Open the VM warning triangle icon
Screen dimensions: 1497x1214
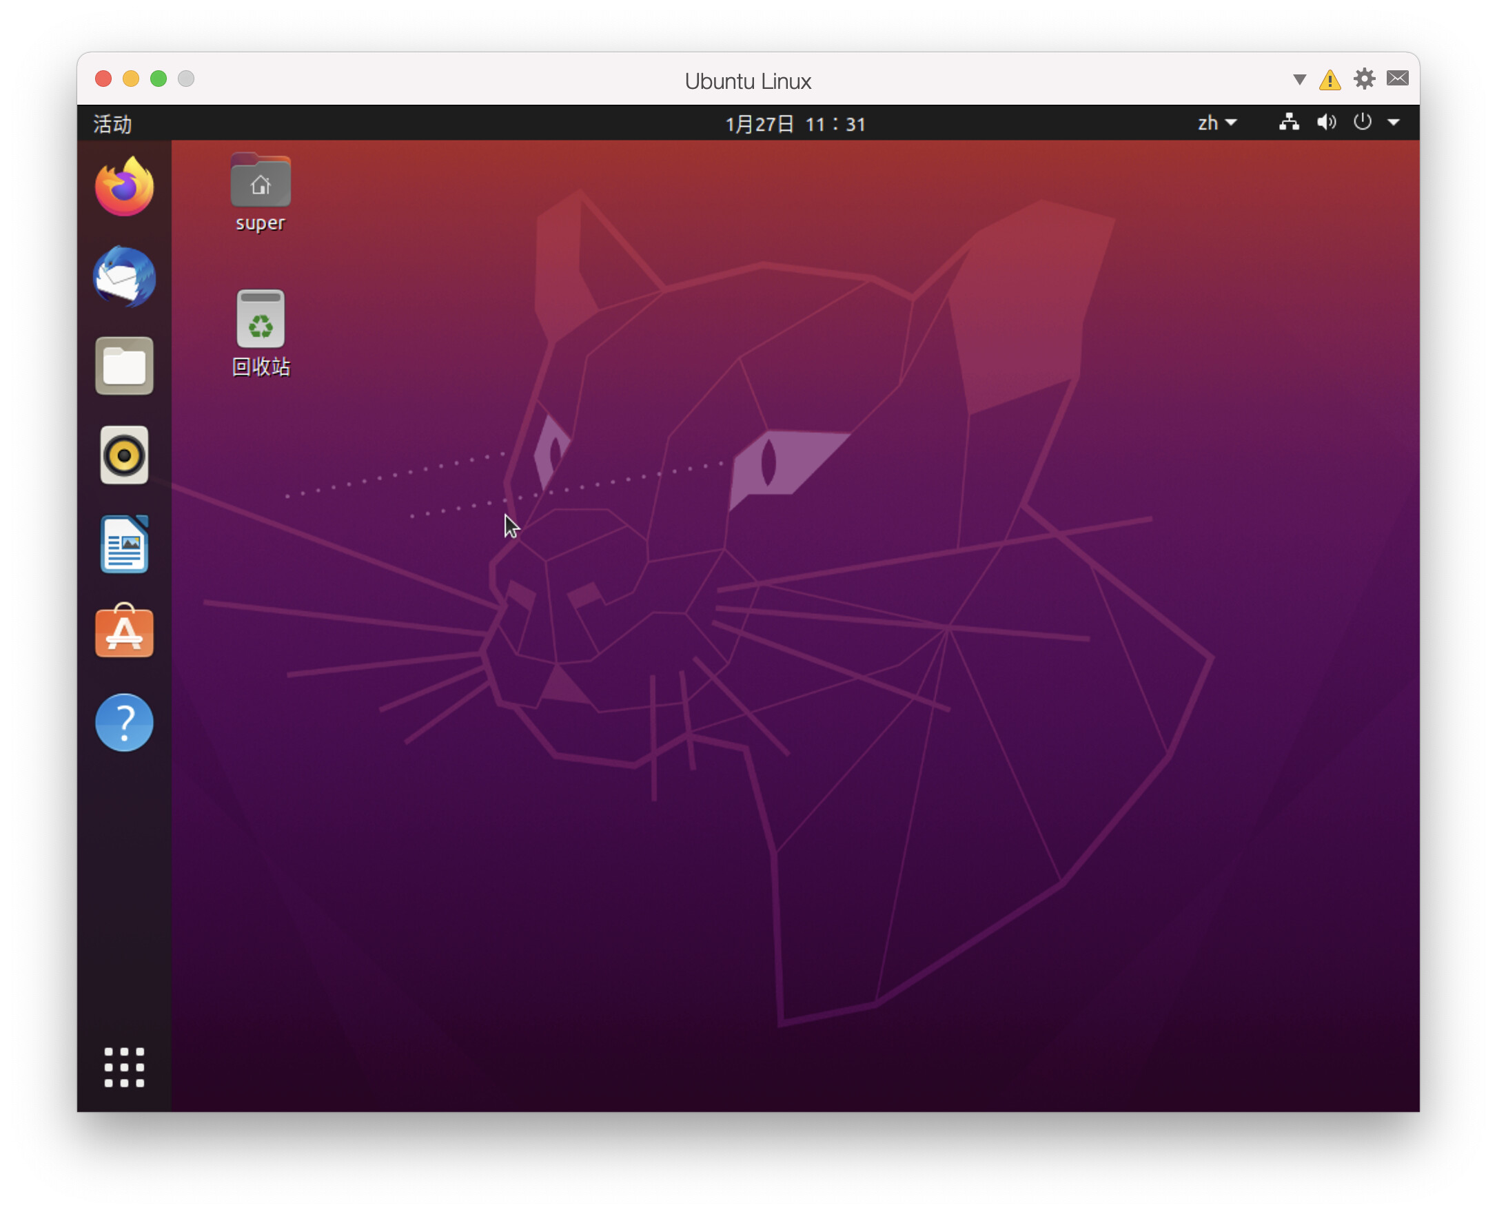point(1330,80)
